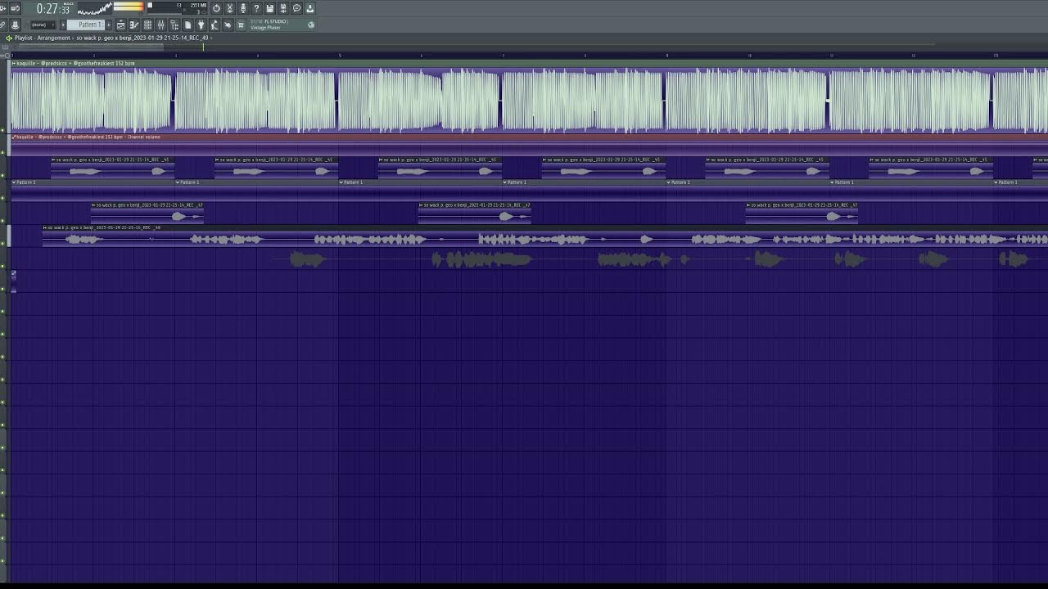Open the undo history circular-arrow icon
This screenshot has width=1048, height=589.
coord(216,8)
